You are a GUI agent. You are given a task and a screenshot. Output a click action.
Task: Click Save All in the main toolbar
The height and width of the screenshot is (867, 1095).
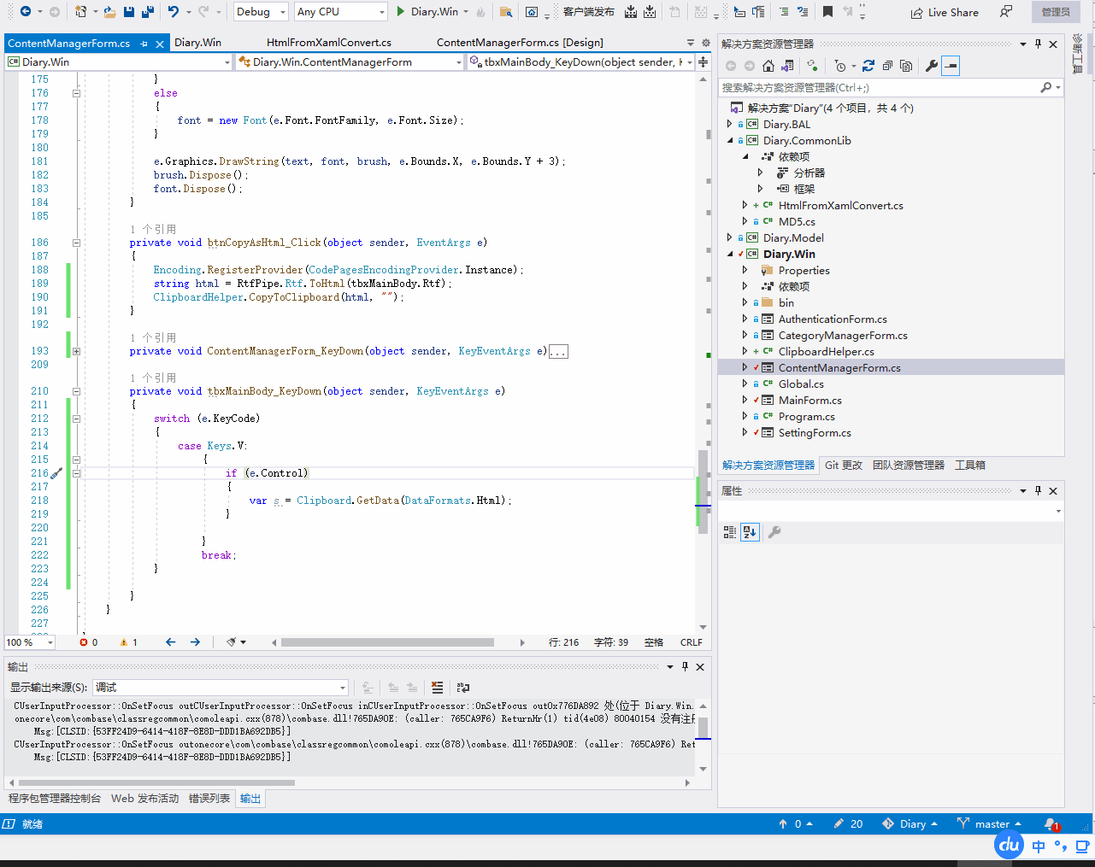[x=147, y=12]
